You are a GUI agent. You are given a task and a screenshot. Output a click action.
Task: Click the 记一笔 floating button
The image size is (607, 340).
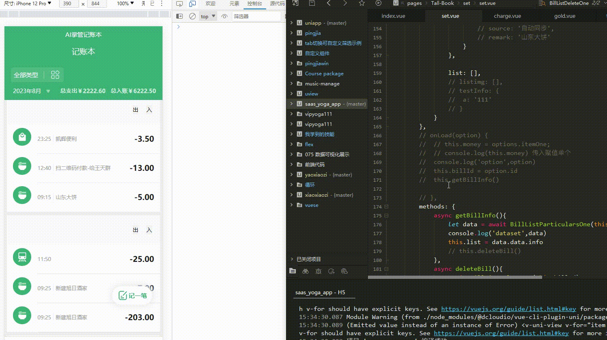point(133,295)
